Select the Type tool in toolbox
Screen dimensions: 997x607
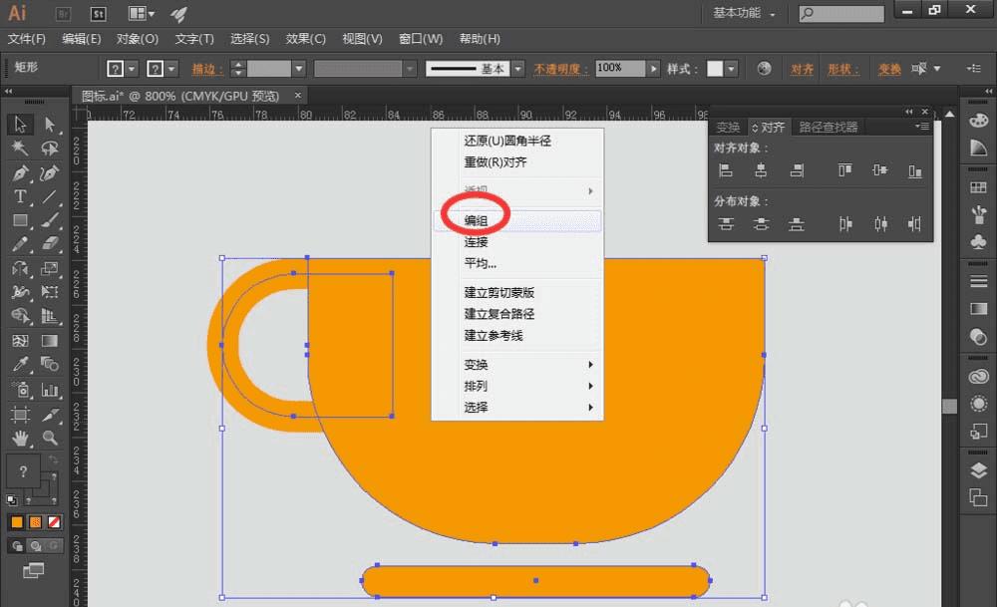pos(20,196)
